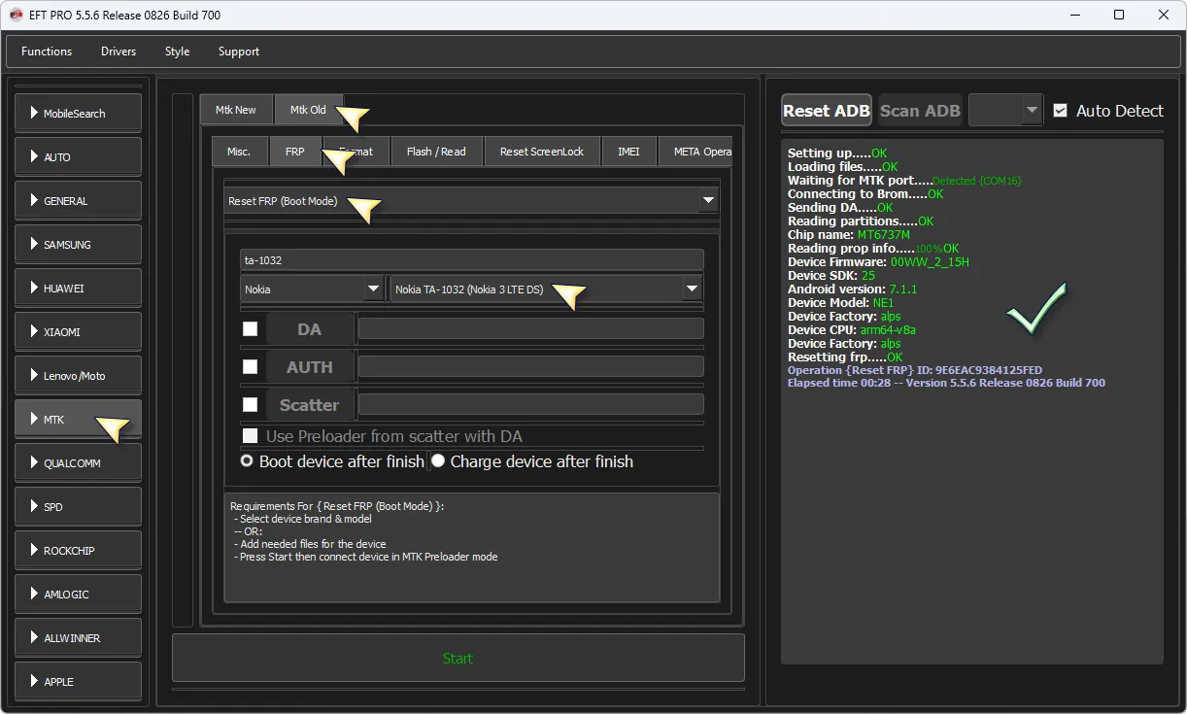Open the ALLWINNER sidebar category

pyautogui.click(x=78, y=637)
